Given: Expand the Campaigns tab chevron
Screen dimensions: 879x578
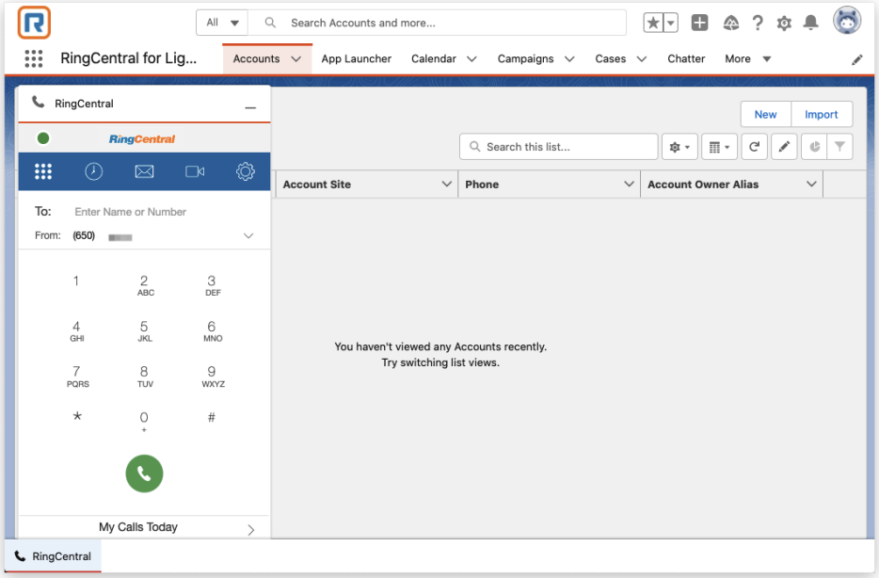Looking at the screenshot, I should point(569,59).
